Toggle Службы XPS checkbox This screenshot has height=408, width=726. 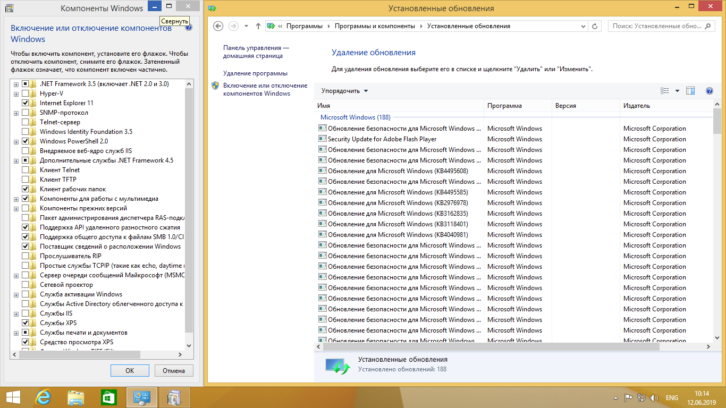pyautogui.click(x=26, y=323)
